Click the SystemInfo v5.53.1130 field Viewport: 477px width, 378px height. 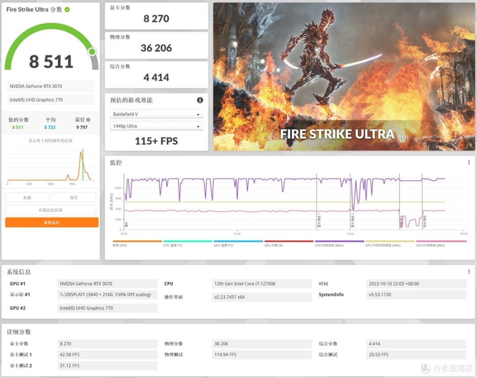click(416, 295)
